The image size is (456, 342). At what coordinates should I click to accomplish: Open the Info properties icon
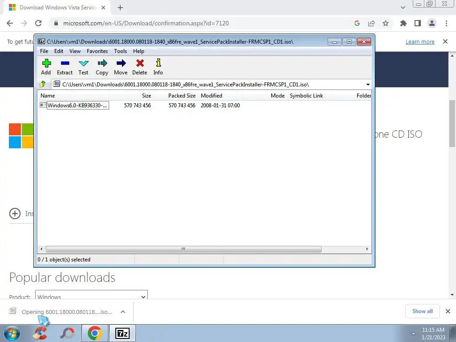point(158,63)
